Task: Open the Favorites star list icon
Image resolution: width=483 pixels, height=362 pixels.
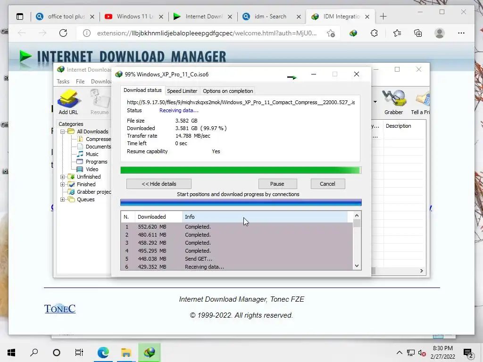Action: coord(397,33)
